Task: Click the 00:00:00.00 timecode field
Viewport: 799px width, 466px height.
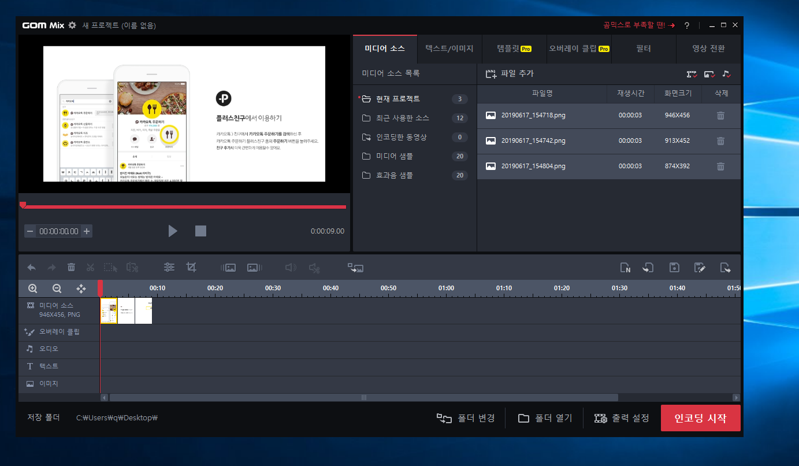Action: 58,231
